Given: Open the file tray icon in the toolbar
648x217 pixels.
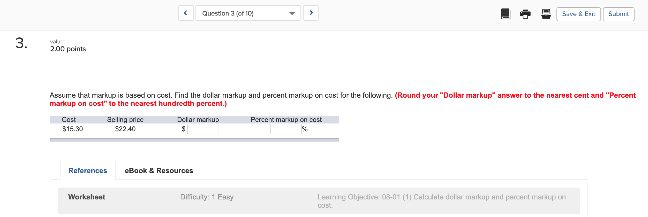Looking at the screenshot, I should [x=546, y=14].
